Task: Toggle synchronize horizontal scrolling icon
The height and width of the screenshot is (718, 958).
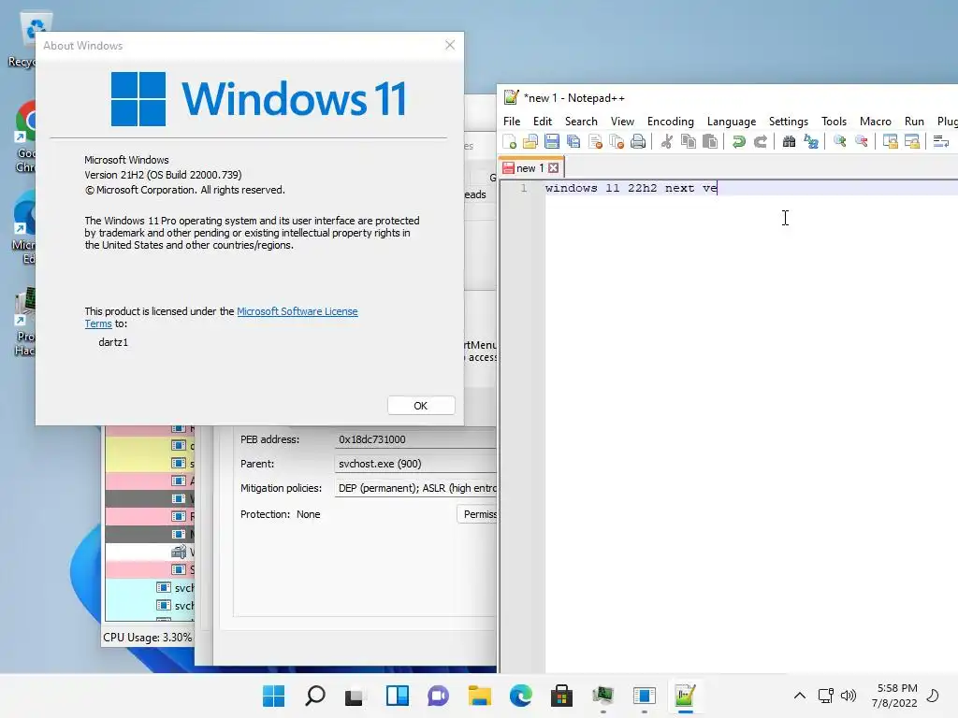Action: pos(911,142)
